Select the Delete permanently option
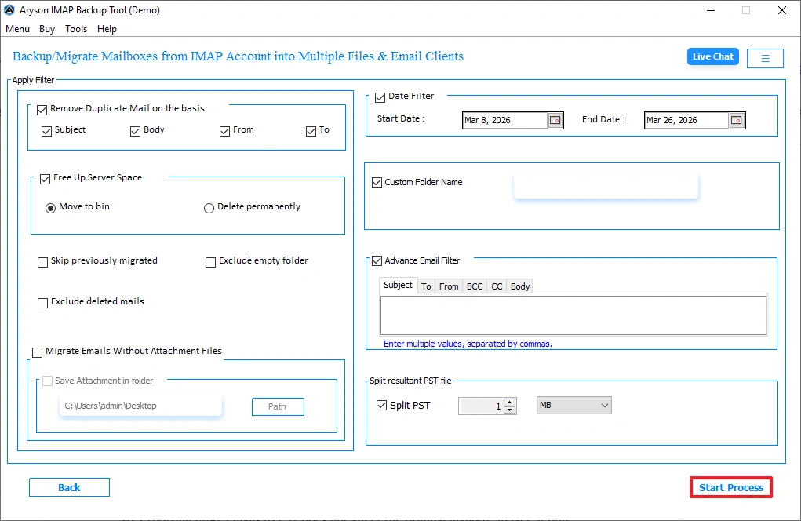This screenshot has height=521, width=801. coord(209,207)
